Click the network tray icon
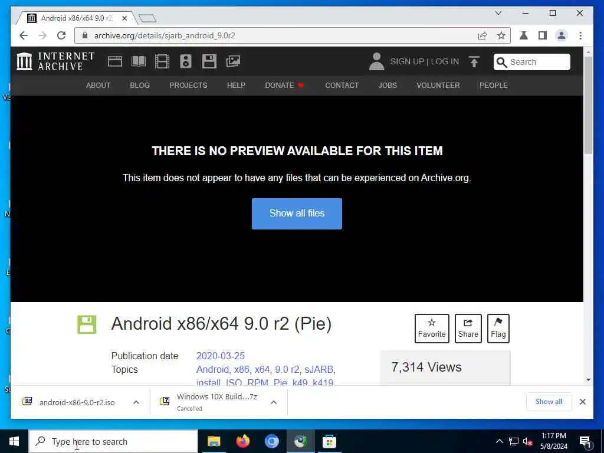604x453 pixels. pos(514,441)
